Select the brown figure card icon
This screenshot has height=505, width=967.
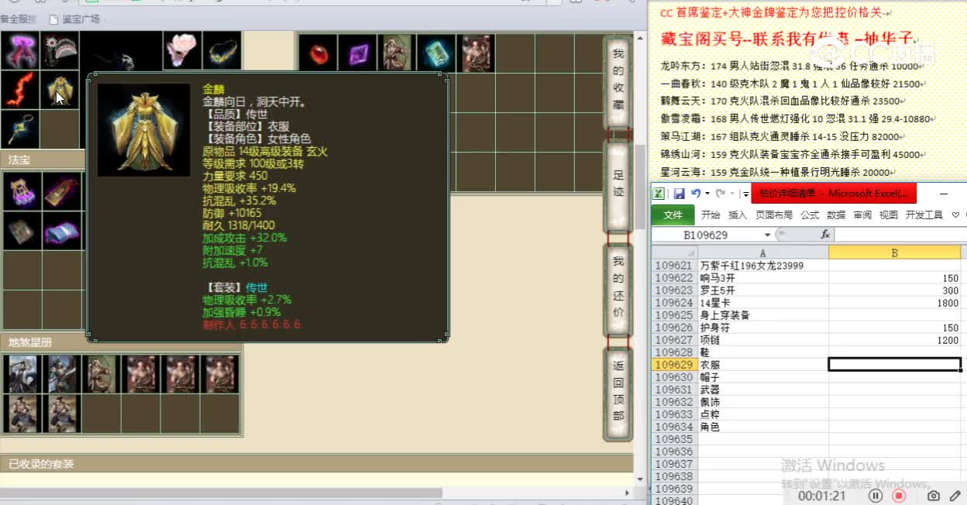click(x=397, y=53)
